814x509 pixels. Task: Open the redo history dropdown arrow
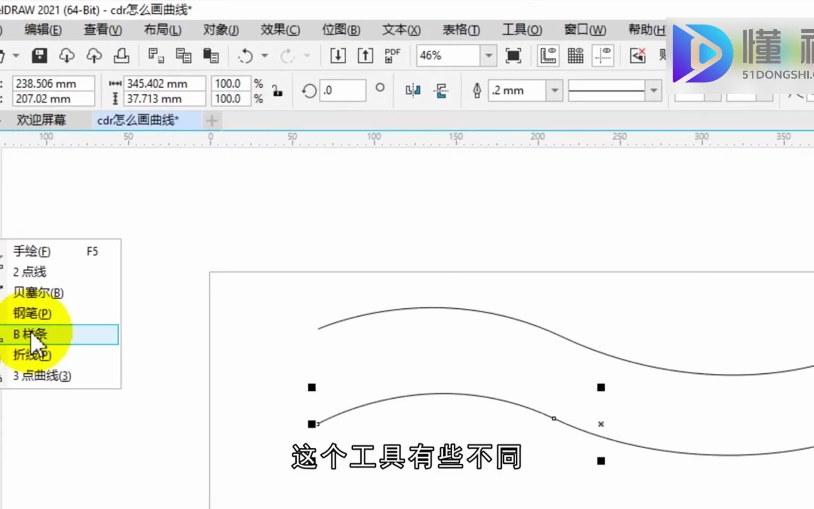(x=307, y=56)
